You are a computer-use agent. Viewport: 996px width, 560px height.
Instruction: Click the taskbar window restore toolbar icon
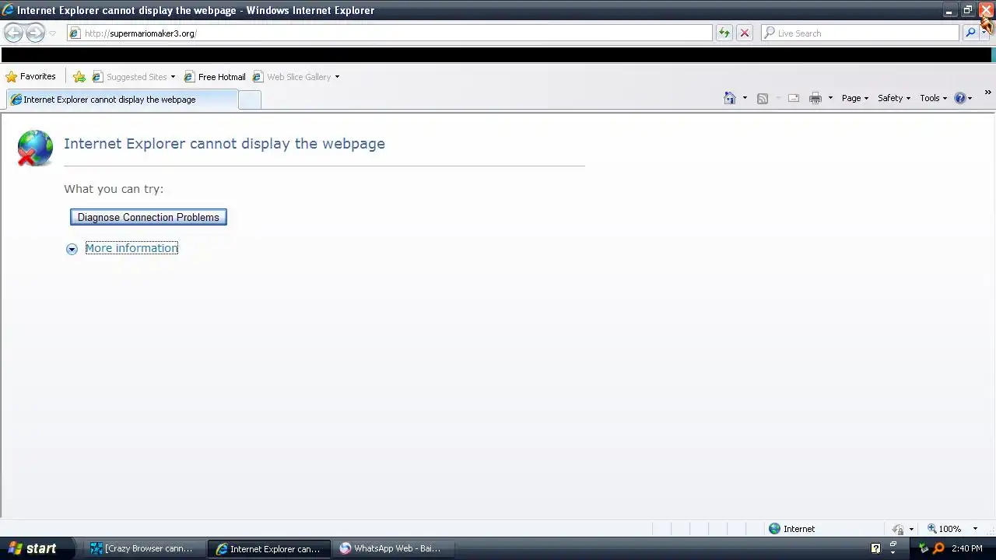tap(893, 545)
